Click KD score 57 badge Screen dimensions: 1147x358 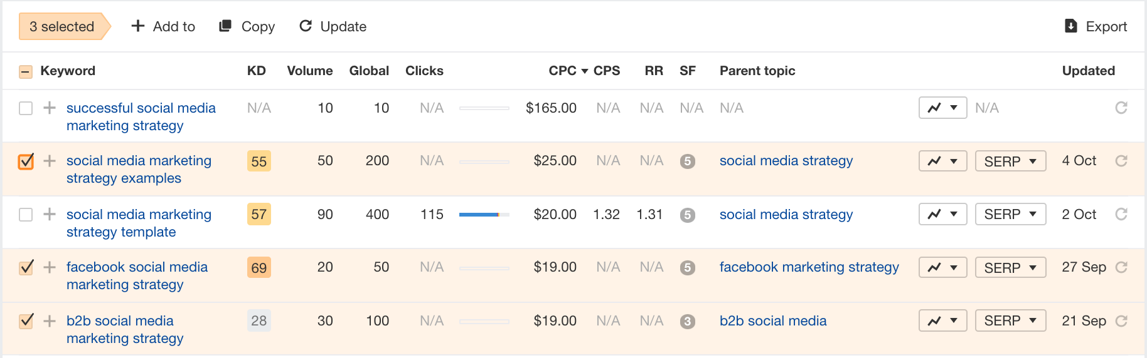click(x=259, y=215)
